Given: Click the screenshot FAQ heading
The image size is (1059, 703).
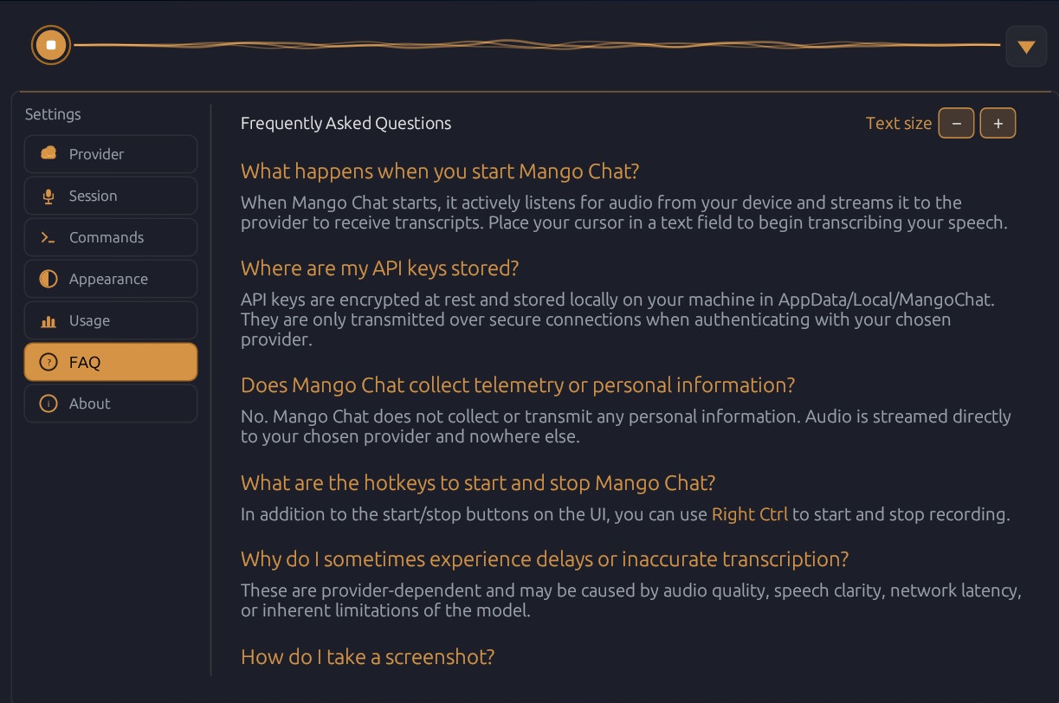Looking at the screenshot, I should point(367,657).
